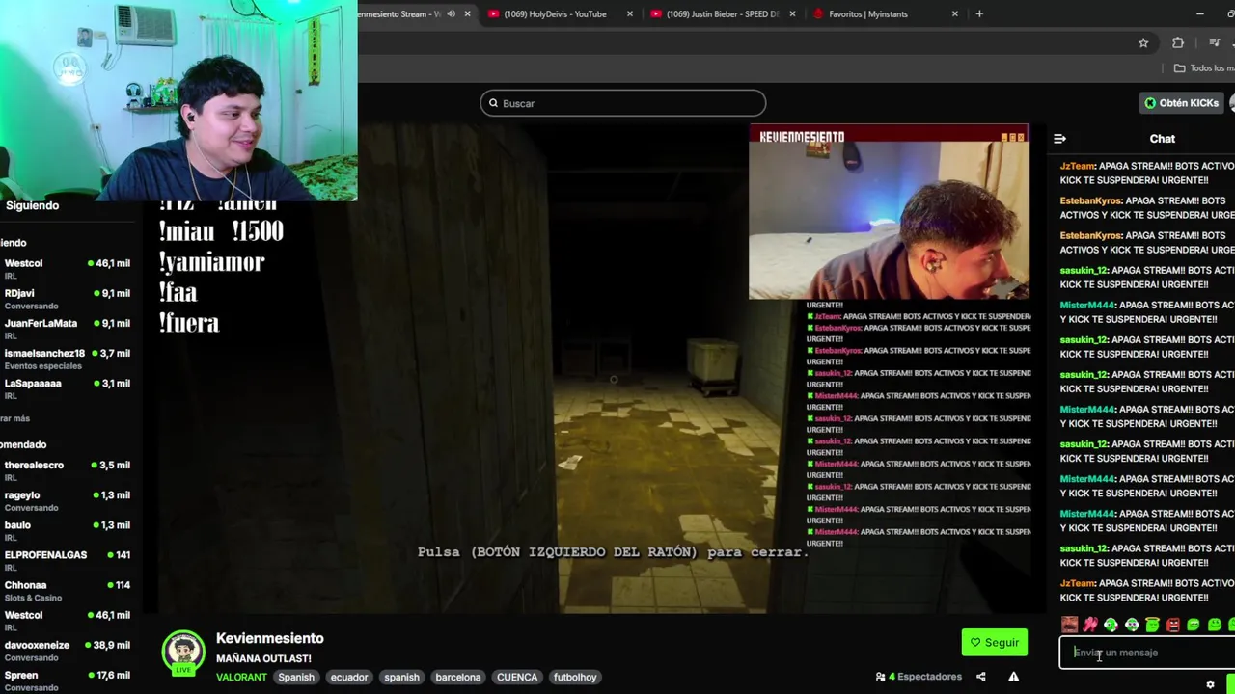Viewport: 1235px width, 694px height.
Task: Open baulo recommended channel
Action: click(66, 530)
